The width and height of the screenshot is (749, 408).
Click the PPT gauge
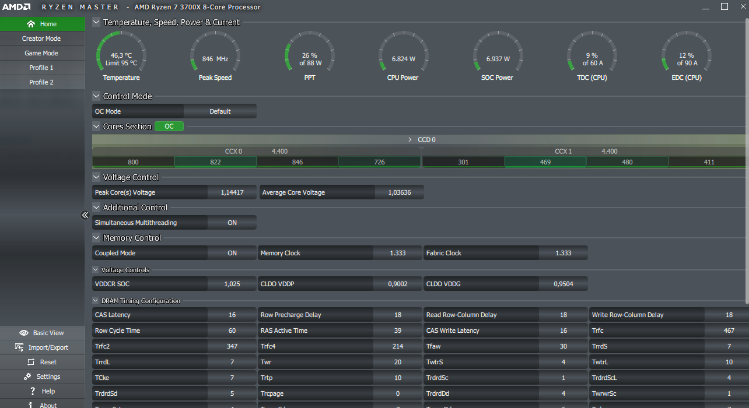310,56
